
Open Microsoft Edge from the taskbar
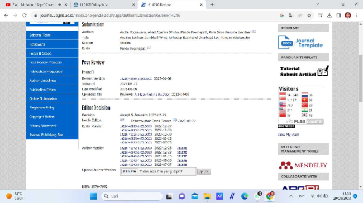point(245,196)
